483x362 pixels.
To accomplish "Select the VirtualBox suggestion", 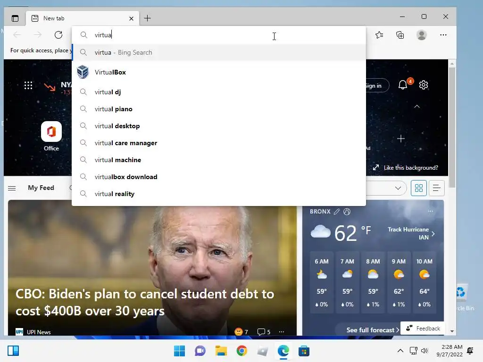I will pyautogui.click(x=219, y=72).
